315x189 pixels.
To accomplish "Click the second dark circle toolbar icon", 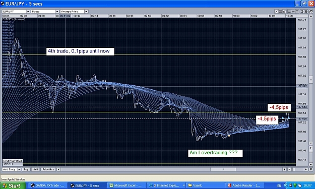I will (x=306, y=12).
